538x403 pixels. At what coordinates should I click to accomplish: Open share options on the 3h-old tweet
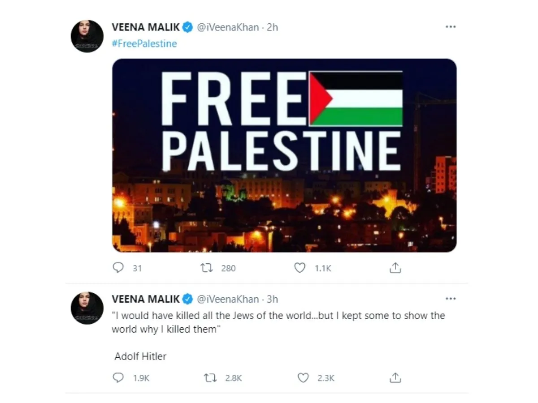[395, 378]
